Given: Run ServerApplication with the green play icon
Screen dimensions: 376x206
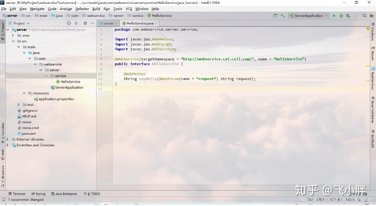Looking at the screenshot, I should point(334,16).
